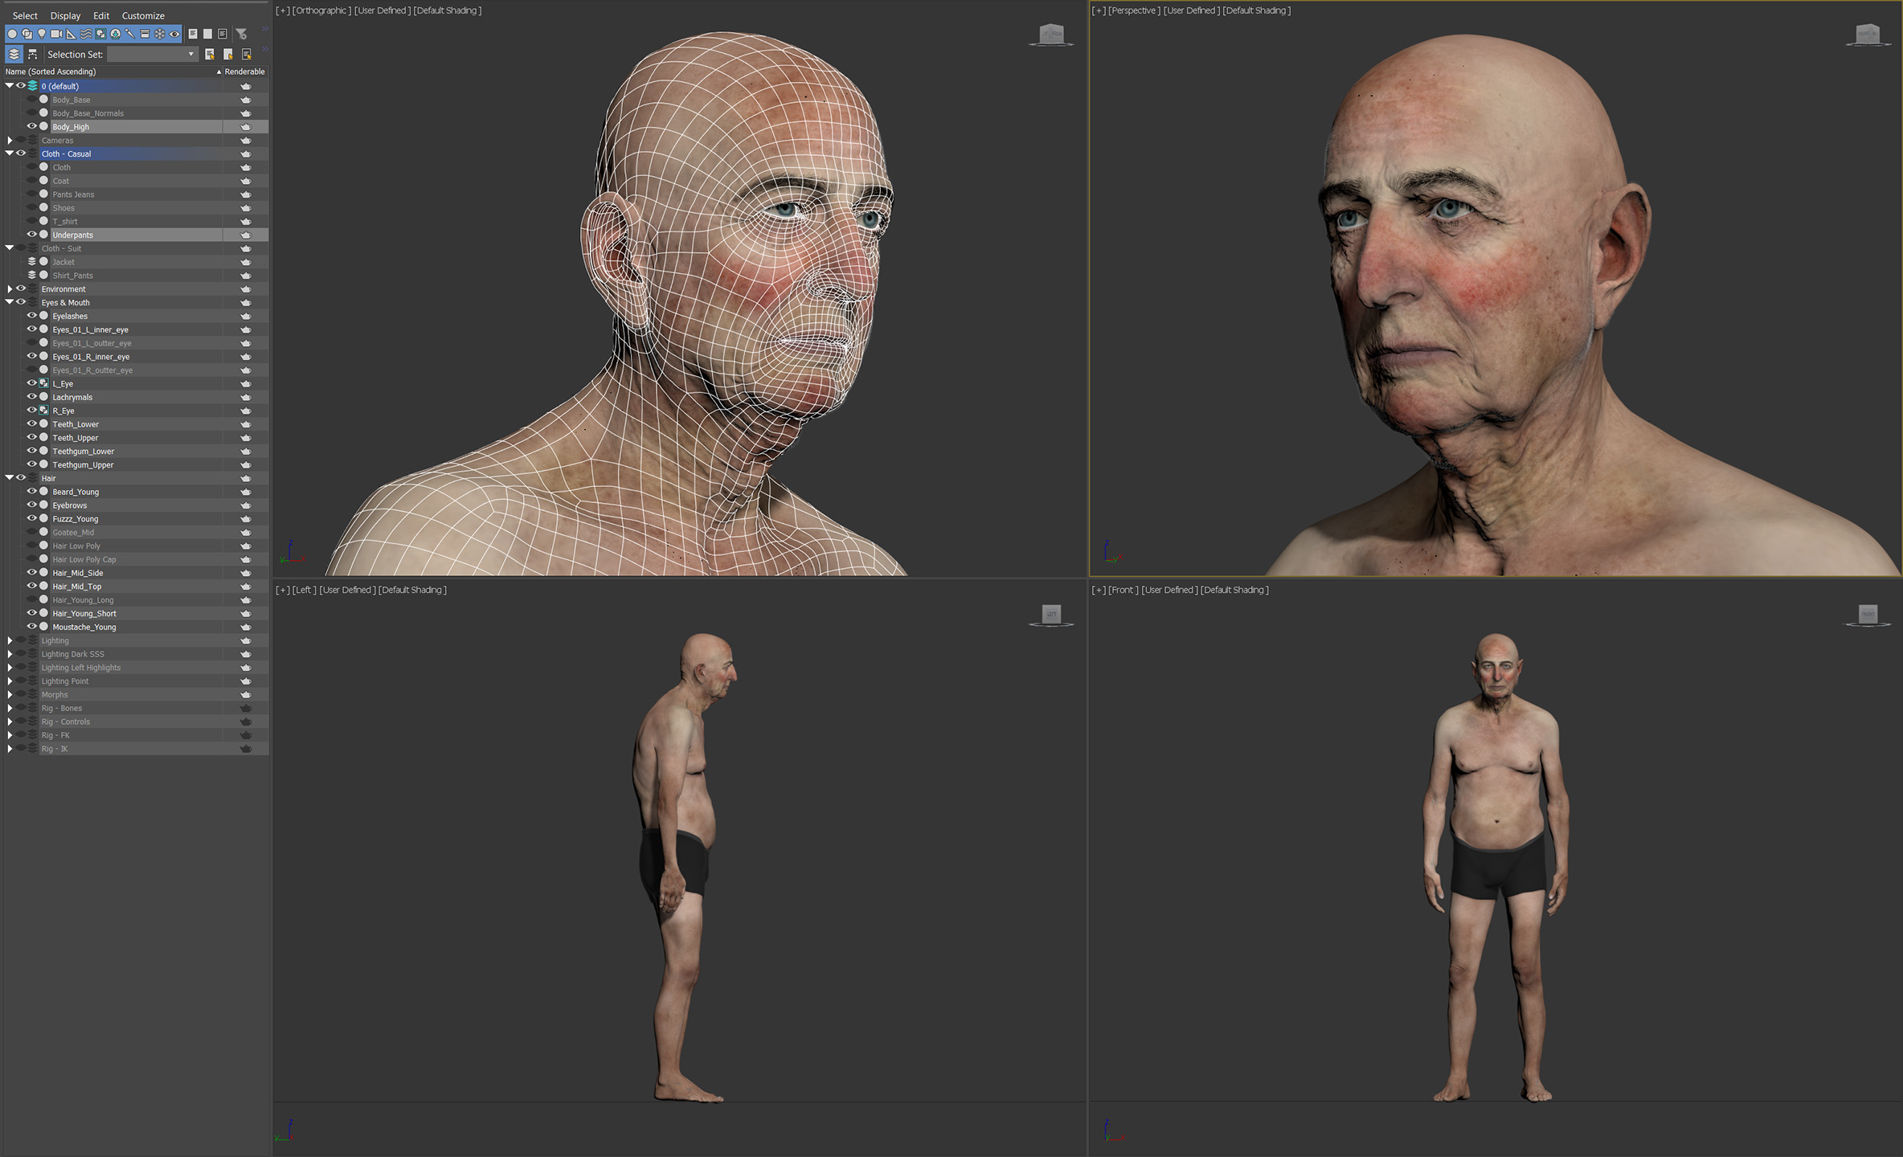Viewport: 1903px width, 1157px height.
Task: Toggle Display Containers box icon
Action: pos(145,34)
